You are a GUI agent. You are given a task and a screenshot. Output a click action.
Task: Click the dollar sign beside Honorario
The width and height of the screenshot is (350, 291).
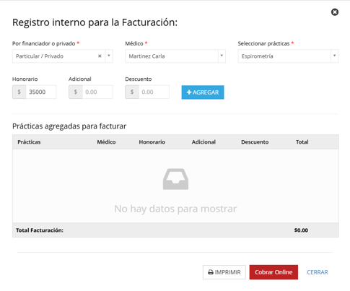[19, 92]
